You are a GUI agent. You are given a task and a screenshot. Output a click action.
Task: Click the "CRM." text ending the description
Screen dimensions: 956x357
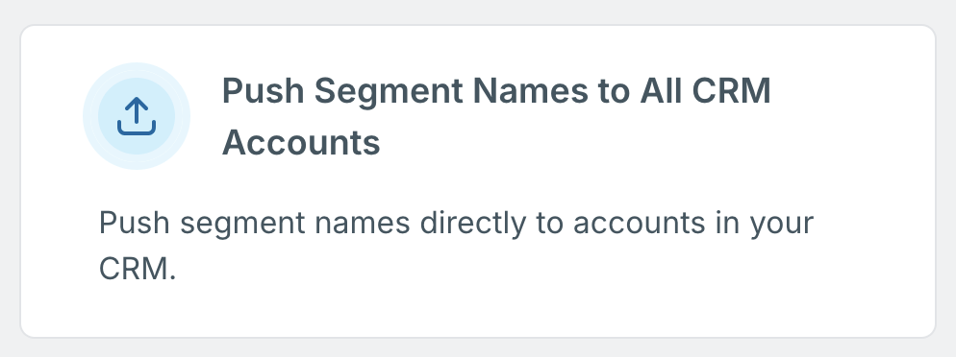(138, 268)
